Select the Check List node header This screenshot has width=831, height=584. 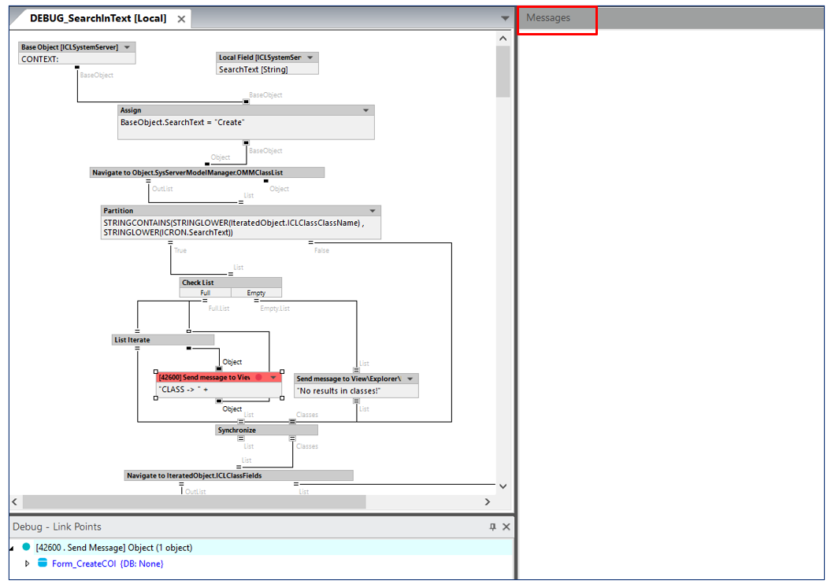pyautogui.click(x=231, y=283)
